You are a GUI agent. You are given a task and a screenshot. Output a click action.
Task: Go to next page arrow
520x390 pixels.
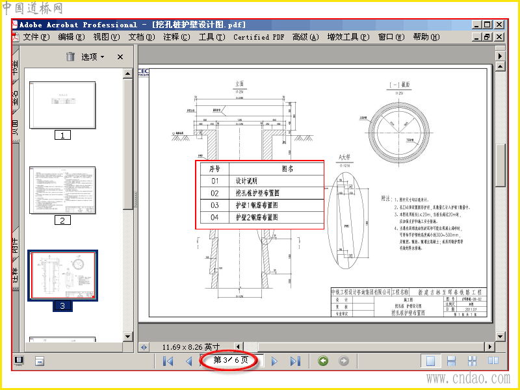tap(274, 361)
